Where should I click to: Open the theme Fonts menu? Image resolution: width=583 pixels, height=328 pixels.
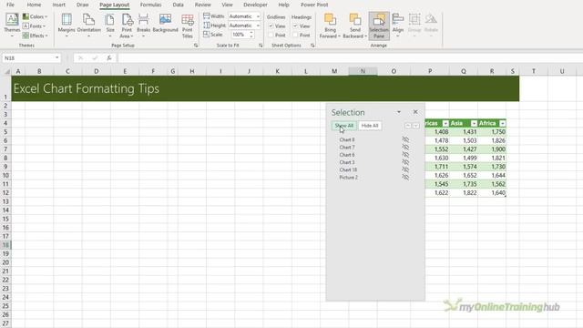pyautogui.click(x=35, y=26)
